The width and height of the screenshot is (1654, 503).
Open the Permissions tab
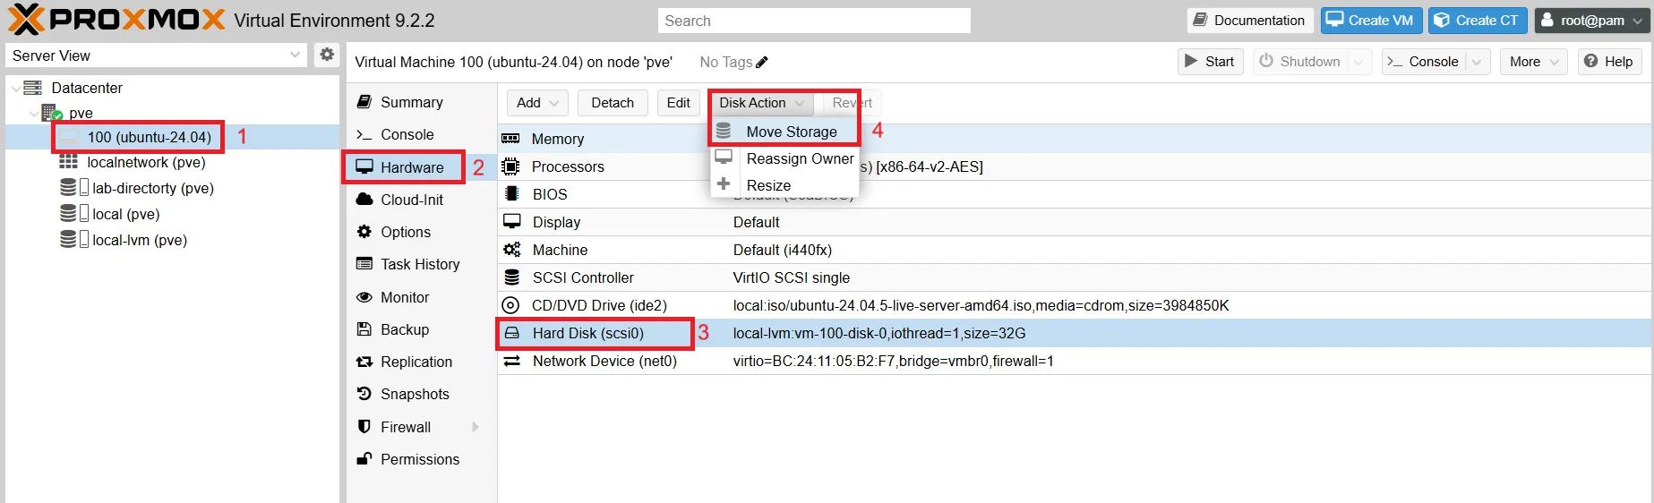pos(421,459)
